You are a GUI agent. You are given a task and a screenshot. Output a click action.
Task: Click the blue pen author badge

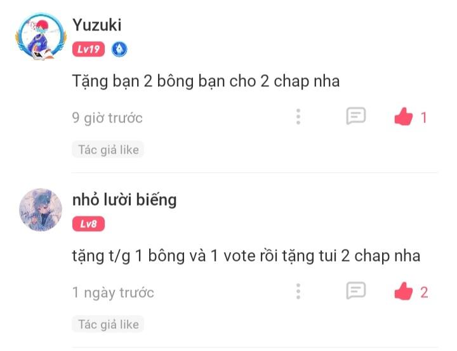tap(119, 49)
